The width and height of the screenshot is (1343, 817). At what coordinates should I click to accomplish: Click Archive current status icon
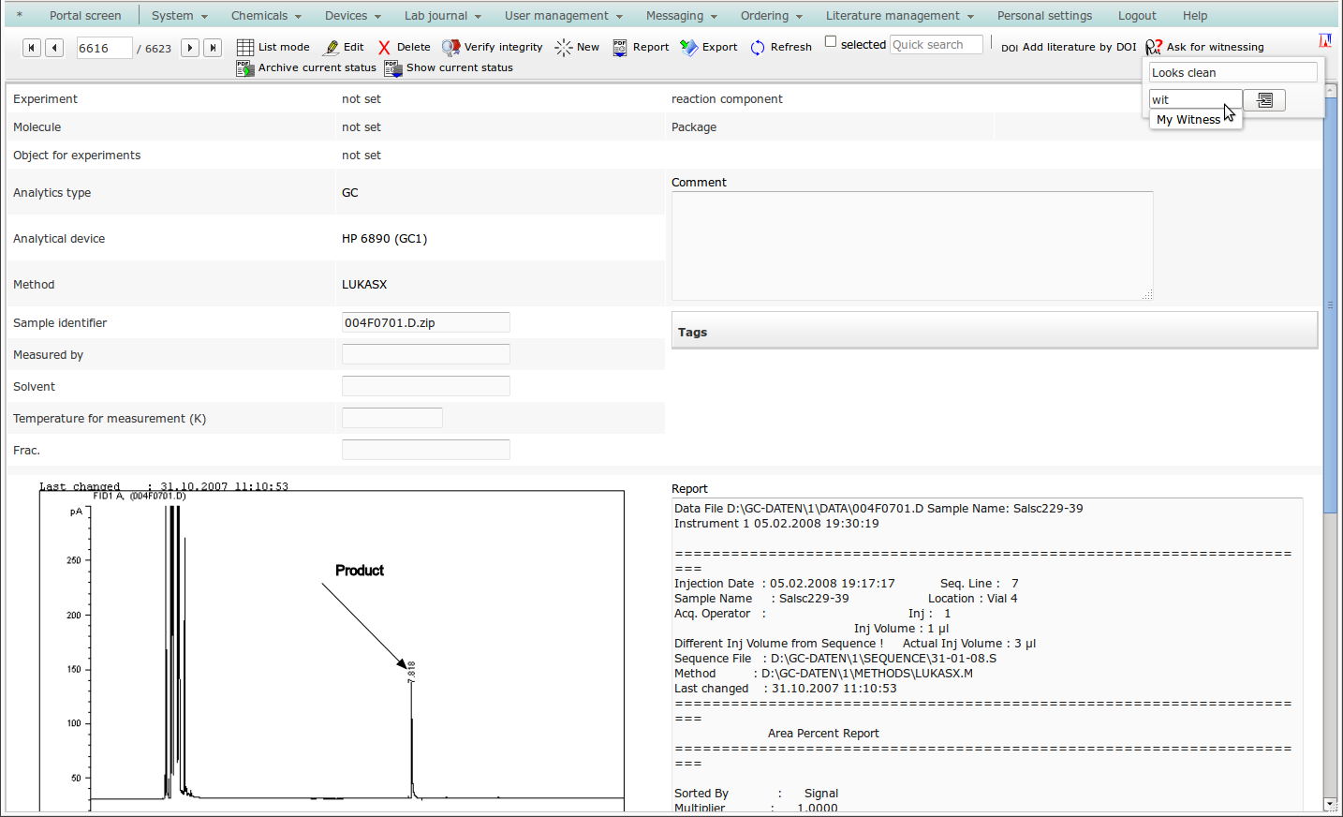coord(245,68)
